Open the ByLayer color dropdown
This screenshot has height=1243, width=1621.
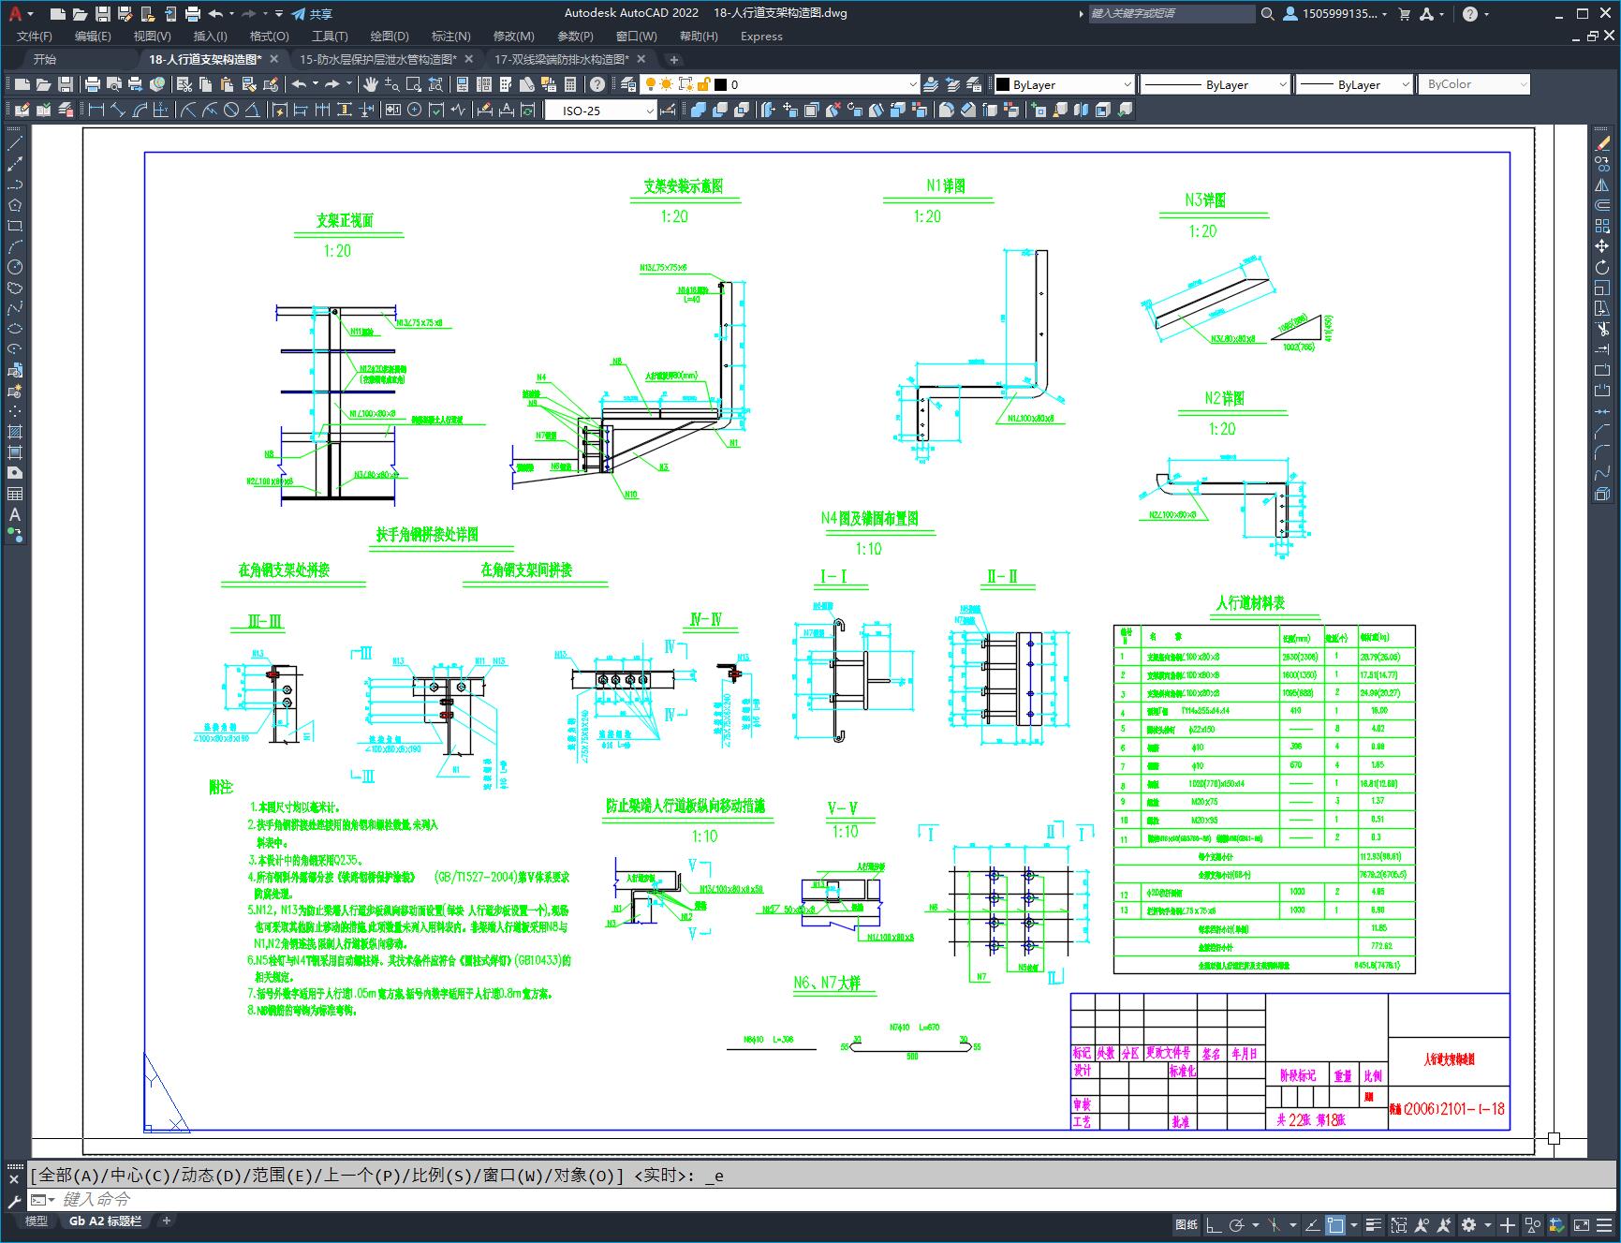click(1064, 84)
